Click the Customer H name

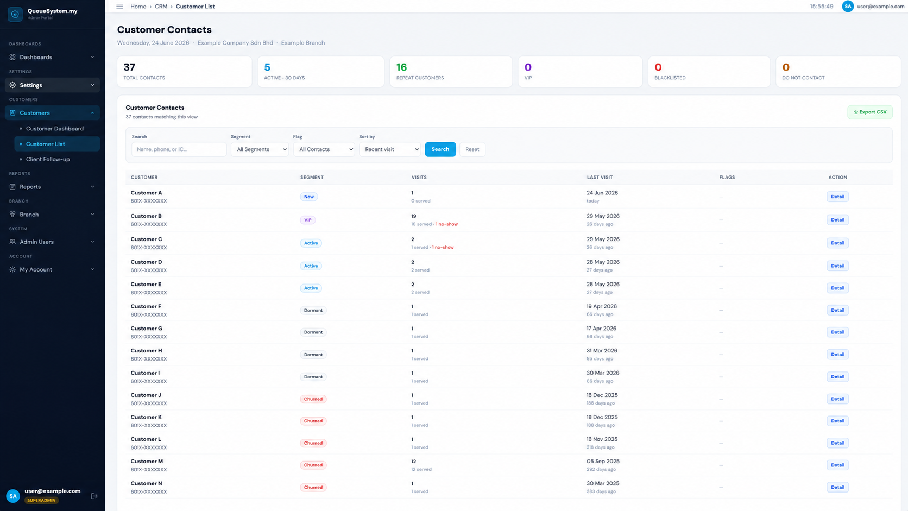pyautogui.click(x=147, y=351)
